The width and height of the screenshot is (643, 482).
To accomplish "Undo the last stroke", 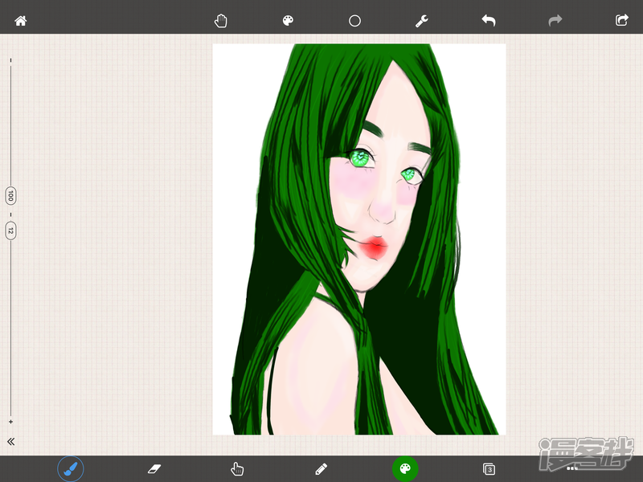I will coord(488,21).
